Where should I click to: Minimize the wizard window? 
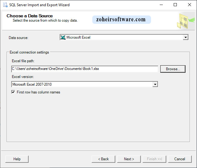click(x=161, y=5)
